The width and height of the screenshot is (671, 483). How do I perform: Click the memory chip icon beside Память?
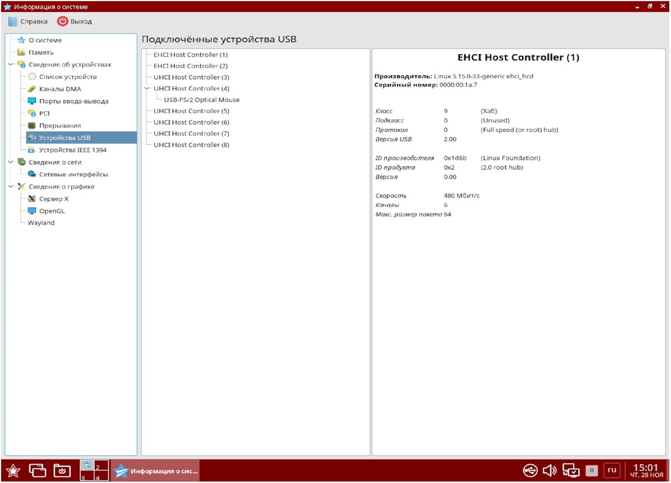pos(21,52)
